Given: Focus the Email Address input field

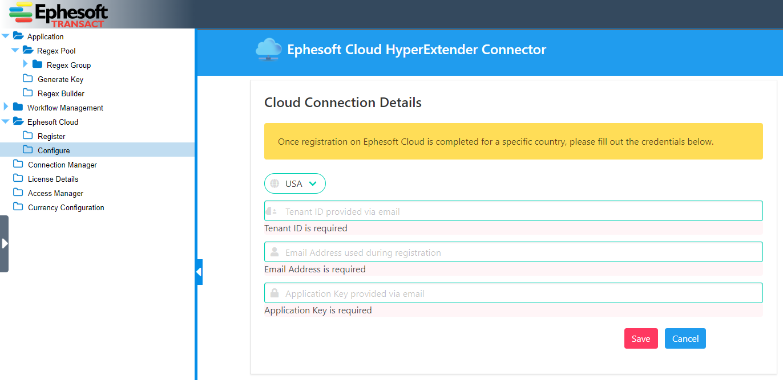Looking at the screenshot, I should click(x=514, y=252).
